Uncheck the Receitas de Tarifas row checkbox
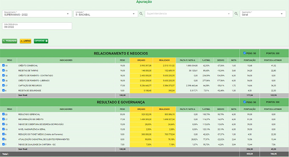Viewport: 289px width, 157px height. pos(3,70)
